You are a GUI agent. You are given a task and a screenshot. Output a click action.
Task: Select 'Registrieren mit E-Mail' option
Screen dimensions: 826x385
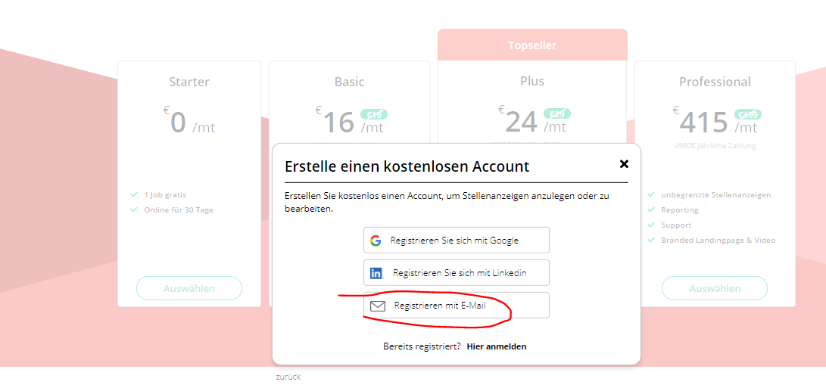(x=457, y=306)
